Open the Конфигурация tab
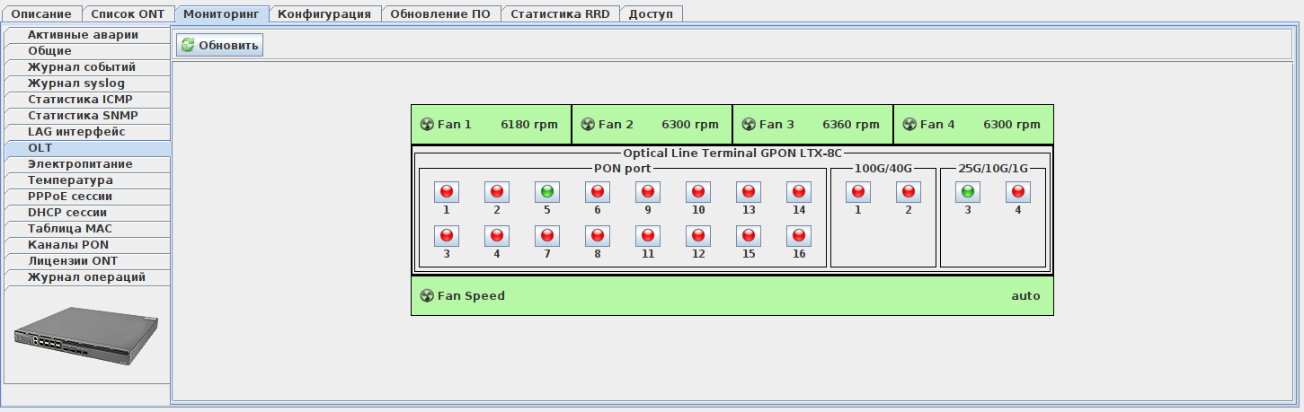The height and width of the screenshot is (412, 1304). [x=324, y=14]
